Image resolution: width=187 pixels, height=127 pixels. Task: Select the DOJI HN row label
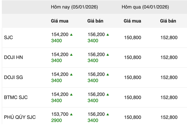click(13, 57)
